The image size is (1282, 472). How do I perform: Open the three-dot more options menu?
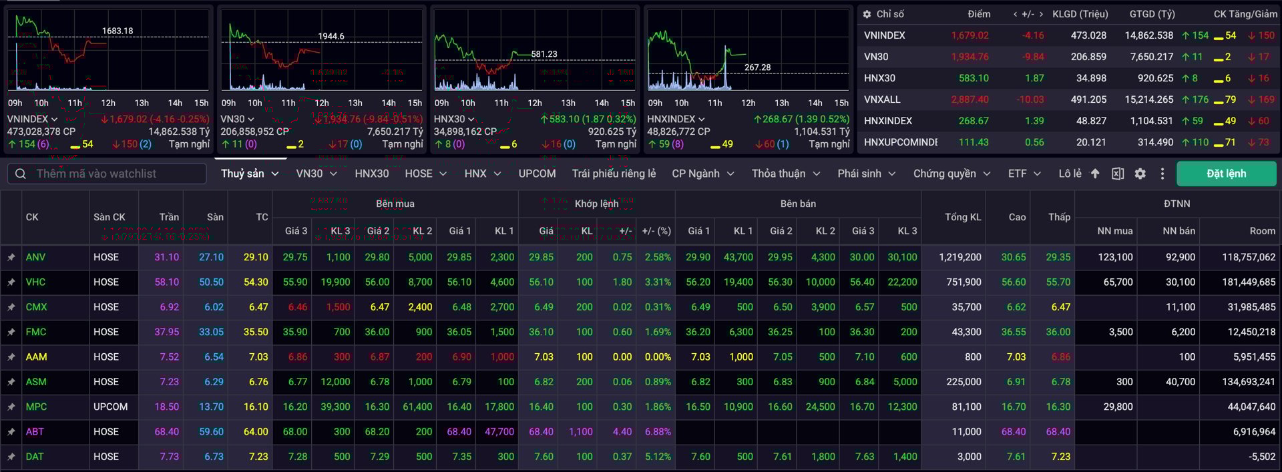(x=1162, y=174)
